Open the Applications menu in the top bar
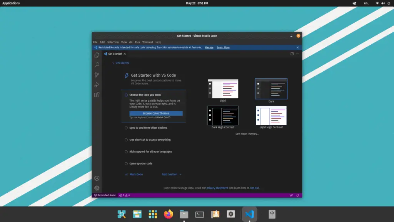This screenshot has height=222, width=394. point(11,3)
